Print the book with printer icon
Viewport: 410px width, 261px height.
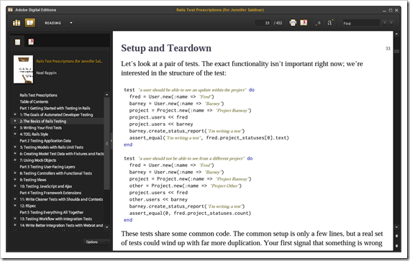tap(293, 23)
